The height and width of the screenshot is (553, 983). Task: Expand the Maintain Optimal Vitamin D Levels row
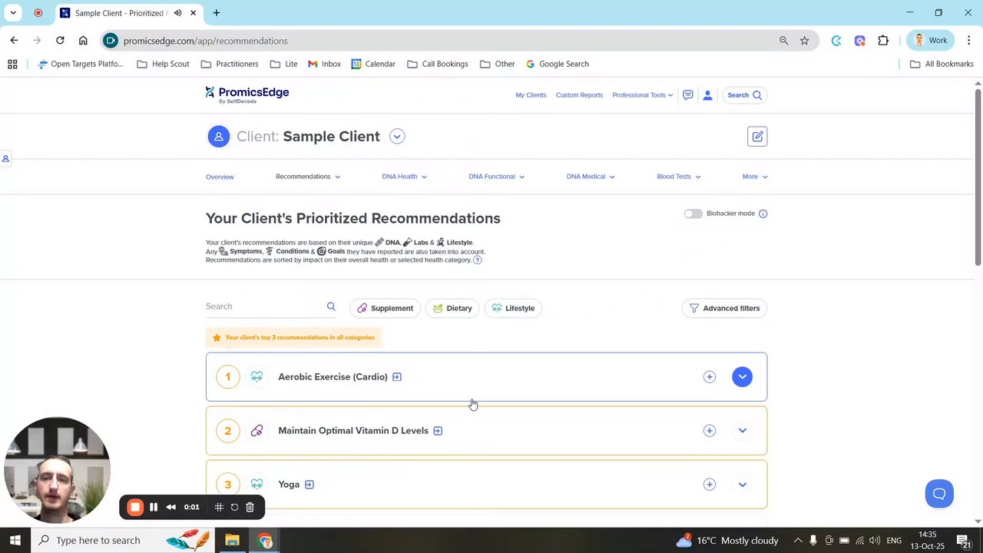tap(742, 431)
